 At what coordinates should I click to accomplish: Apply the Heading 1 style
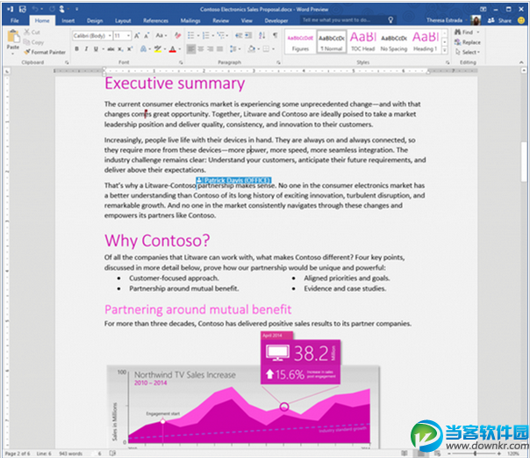[425, 40]
